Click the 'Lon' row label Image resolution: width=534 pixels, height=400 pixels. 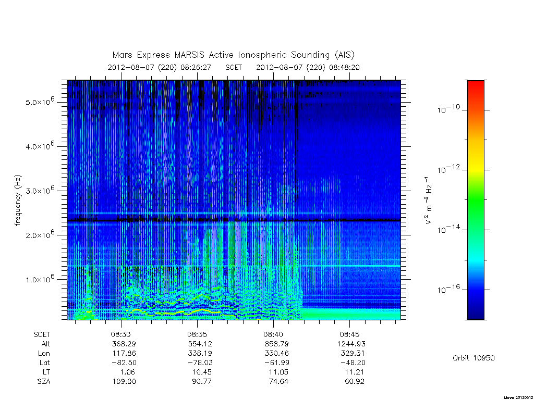(x=44, y=354)
